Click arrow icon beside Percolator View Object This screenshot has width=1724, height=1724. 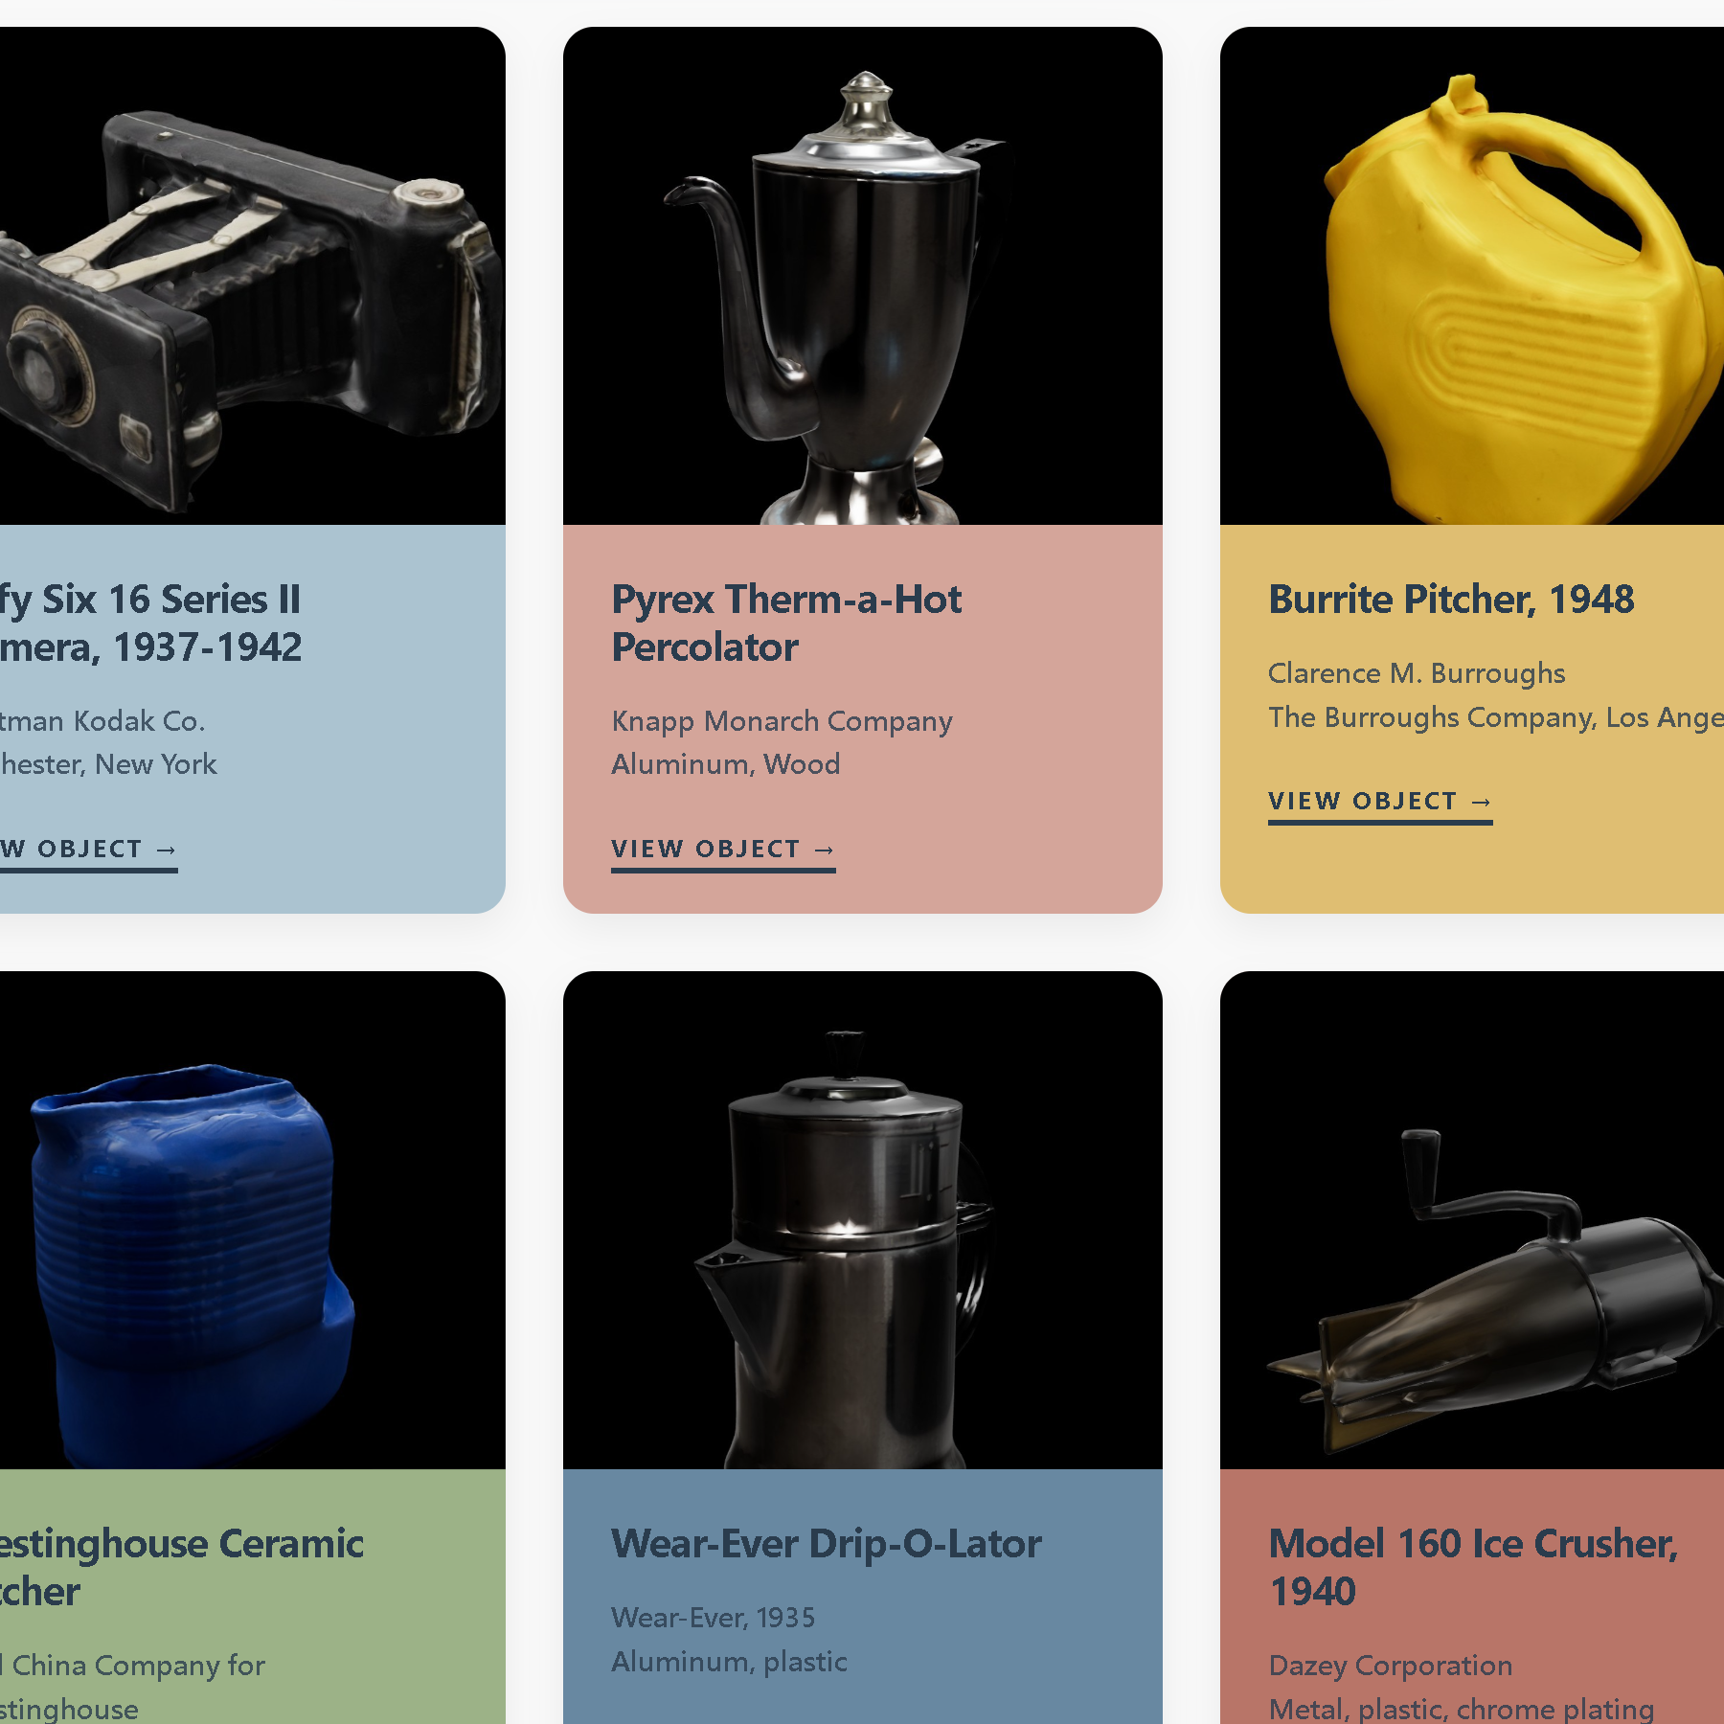tap(825, 850)
